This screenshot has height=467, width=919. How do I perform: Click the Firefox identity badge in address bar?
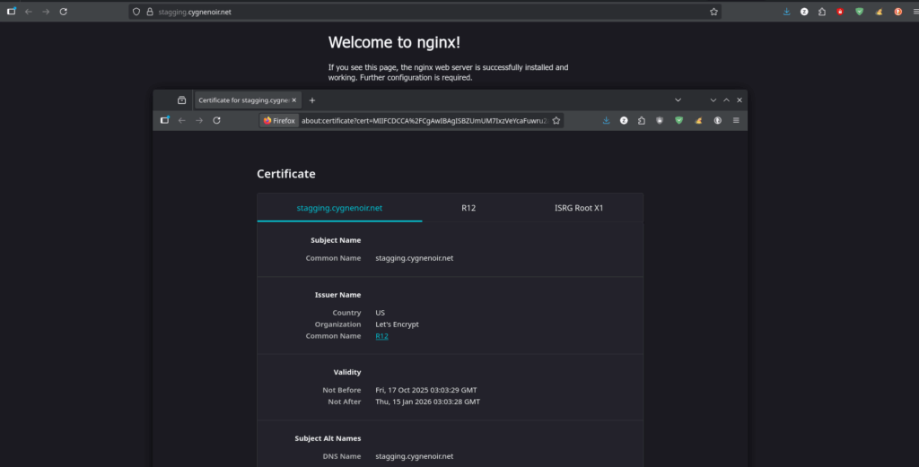(279, 120)
